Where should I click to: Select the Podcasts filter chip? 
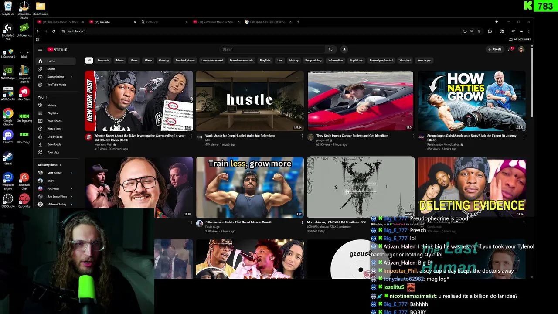[x=103, y=61]
